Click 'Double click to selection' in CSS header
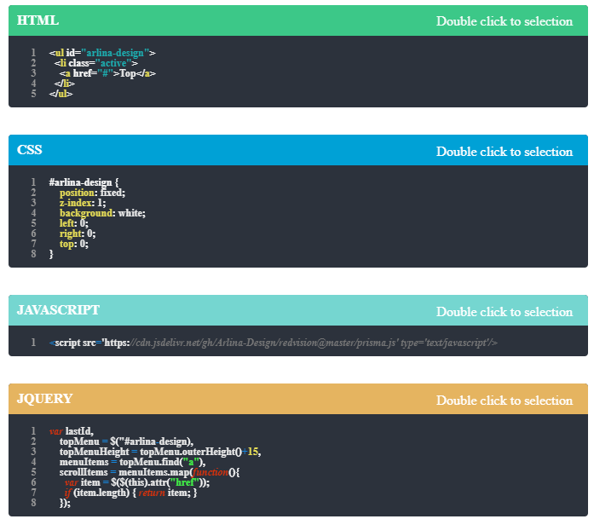The image size is (594, 519). pyautogui.click(x=505, y=152)
